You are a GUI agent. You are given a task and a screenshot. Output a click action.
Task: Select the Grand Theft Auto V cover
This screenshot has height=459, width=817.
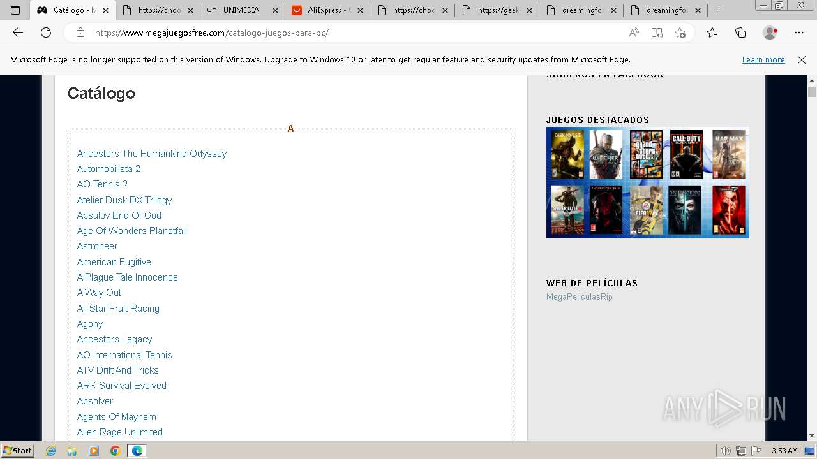tap(646, 155)
